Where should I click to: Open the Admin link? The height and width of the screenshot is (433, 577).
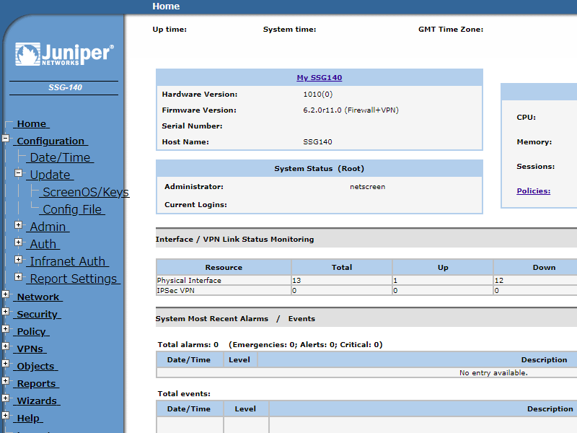pyautogui.click(x=48, y=227)
